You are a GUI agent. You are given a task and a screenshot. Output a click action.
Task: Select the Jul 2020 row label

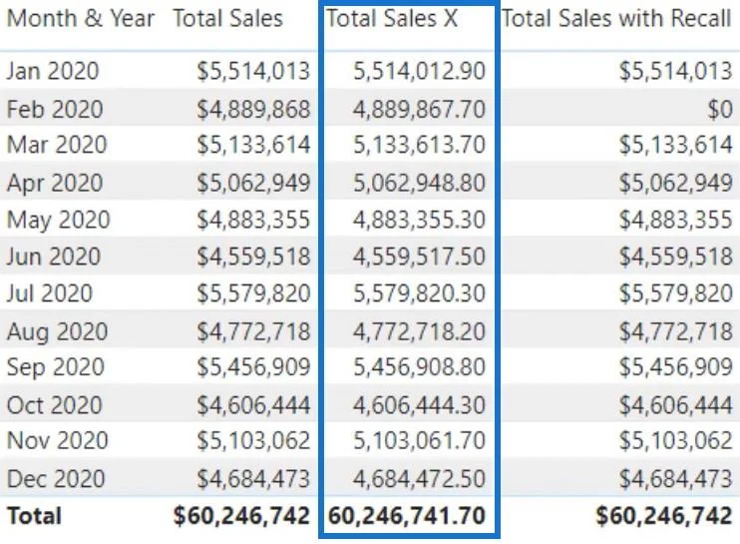(50, 293)
